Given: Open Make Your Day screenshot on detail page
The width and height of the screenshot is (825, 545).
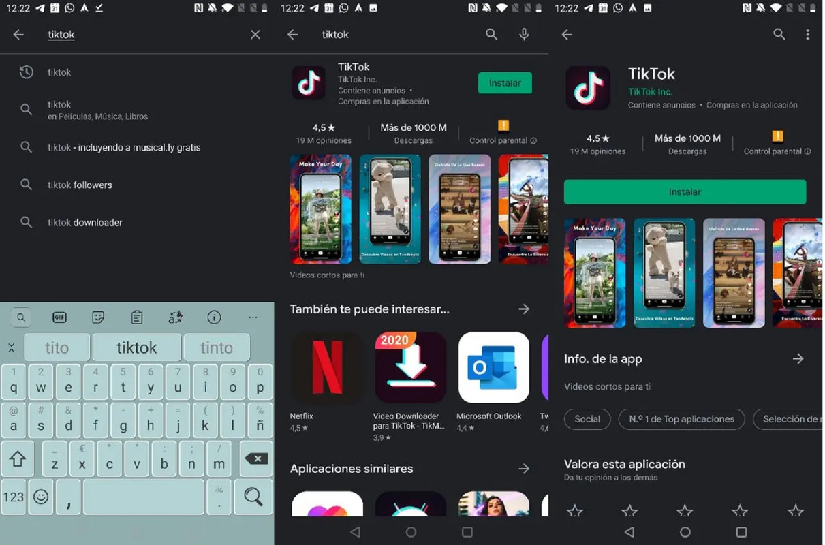Looking at the screenshot, I should (x=595, y=272).
